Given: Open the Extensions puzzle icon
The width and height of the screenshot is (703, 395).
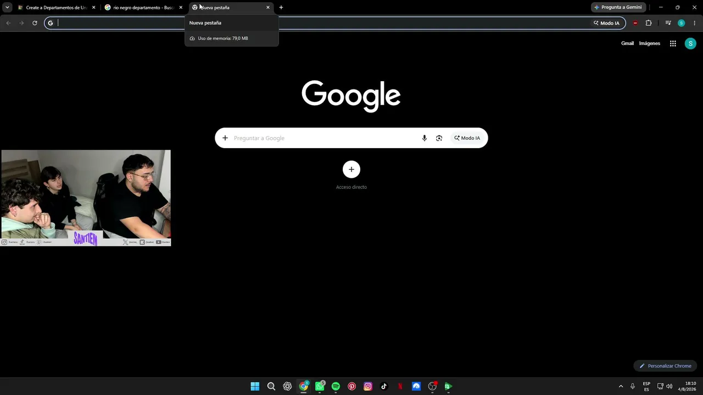Looking at the screenshot, I should [x=649, y=23].
